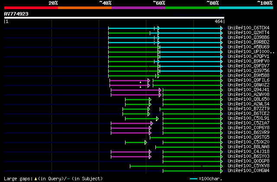The image size is (277, 182).
Task: Click the green alignment bar of UniRef100_B8LNA8
Action: 188,147
